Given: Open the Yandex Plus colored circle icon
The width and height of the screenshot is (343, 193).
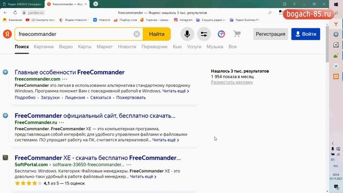Looking at the screenshot, I should coord(221,34).
